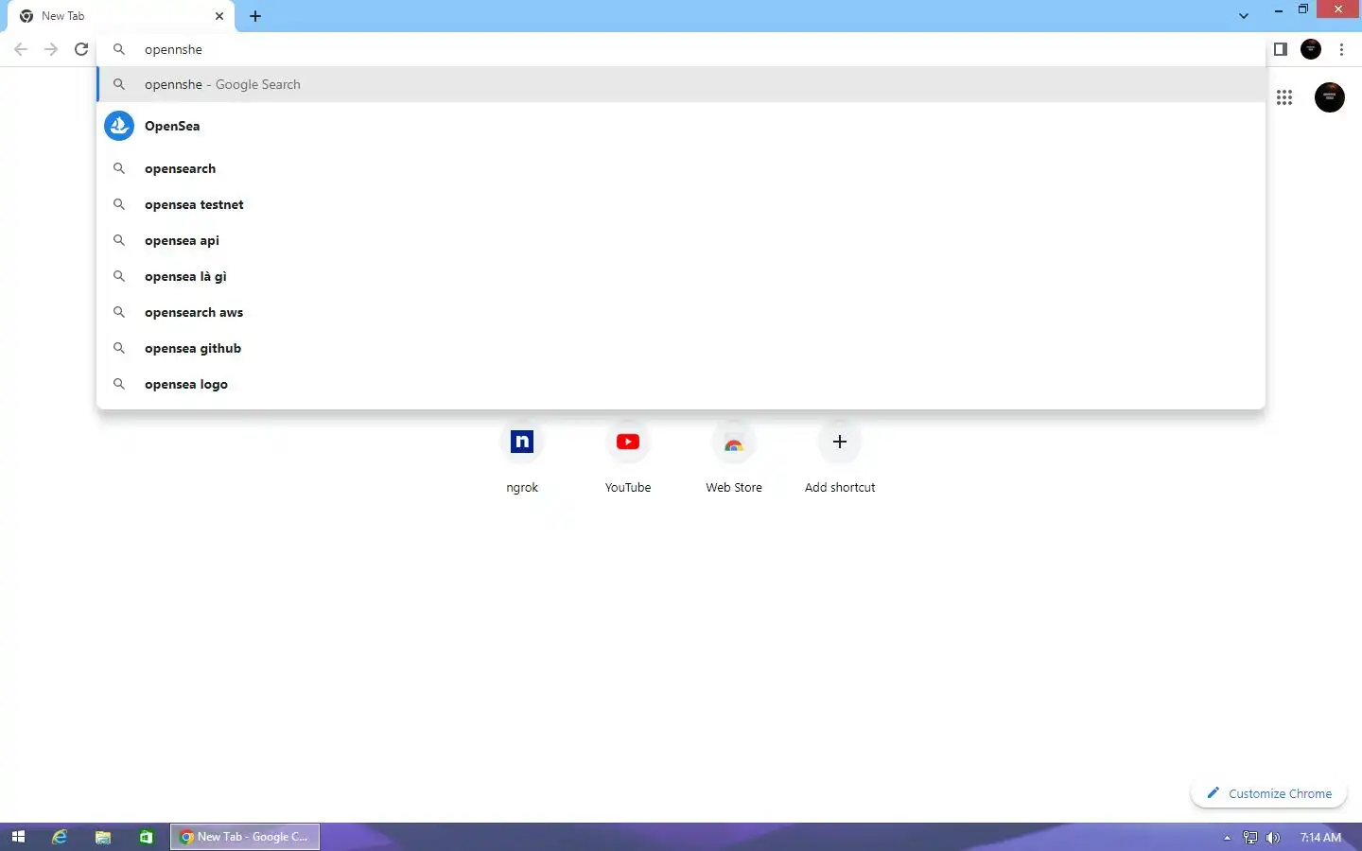Screen dimensions: 1362x851
Task: Open the ngrok shortcut tile
Action: click(x=522, y=459)
